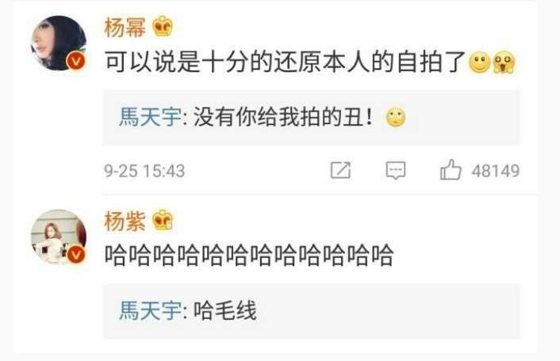Tap the verified V badge on 杨紫's avatar
The width and height of the screenshot is (560, 361).
click(x=75, y=255)
